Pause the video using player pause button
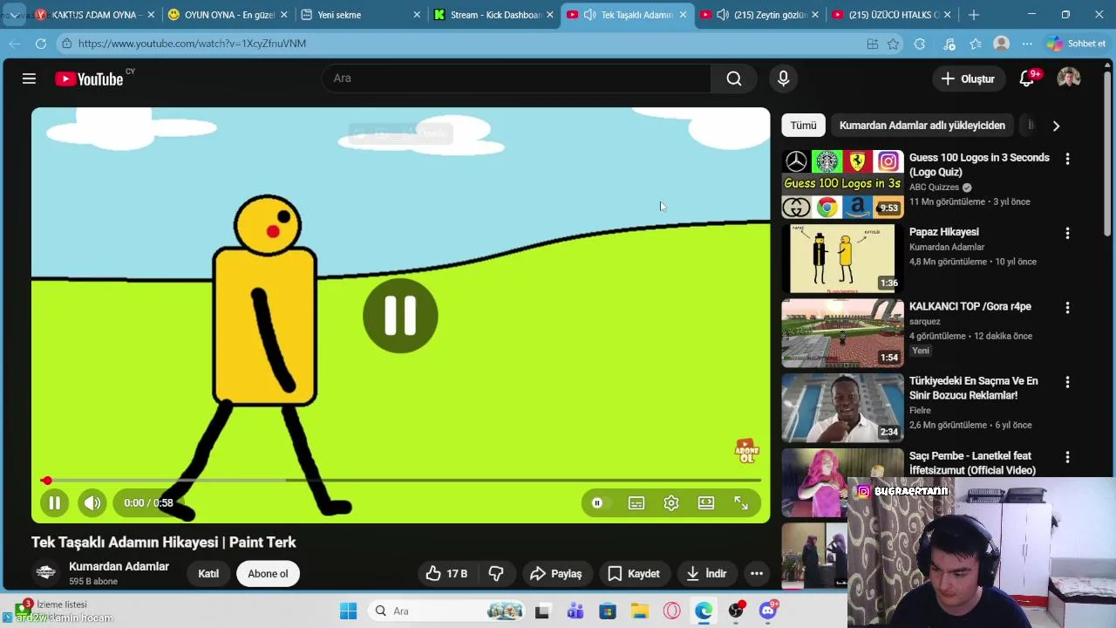This screenshot has height=628, width=1116. click(54, 502)
